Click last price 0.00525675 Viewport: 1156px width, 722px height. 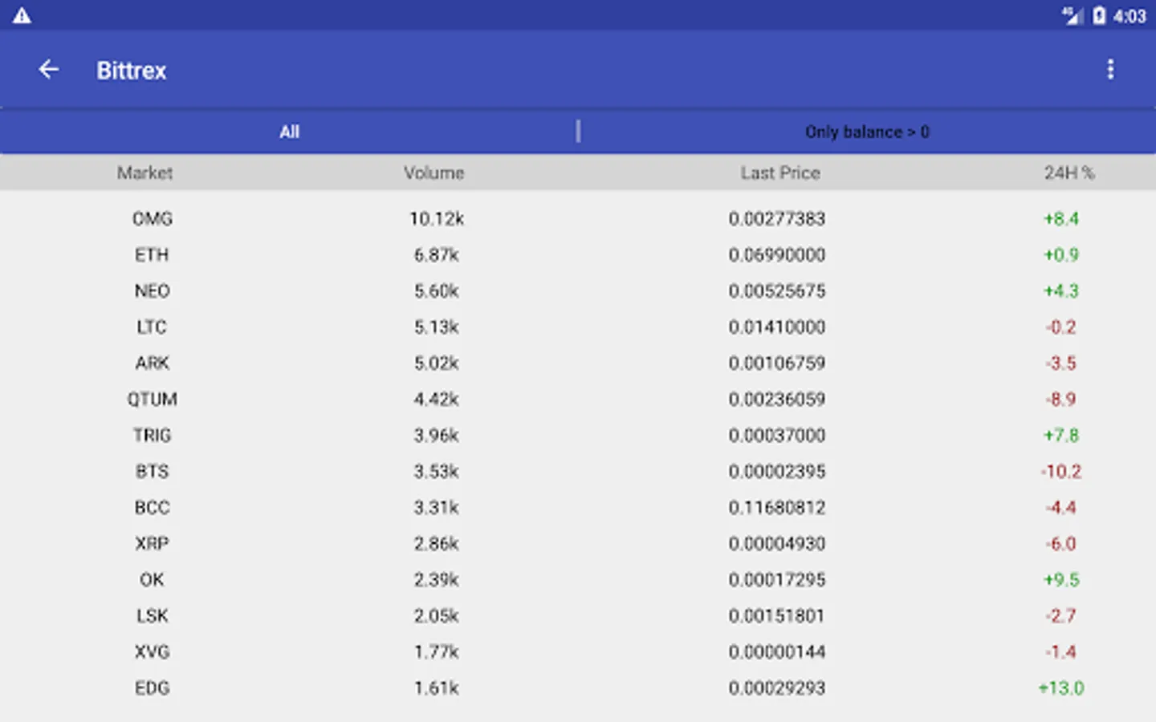coord(777,290)
